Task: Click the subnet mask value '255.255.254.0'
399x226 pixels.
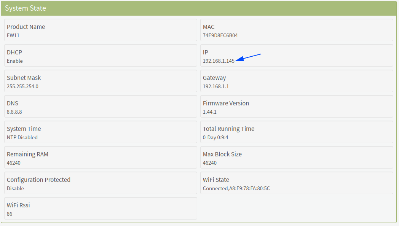Action: click(22, 86)
